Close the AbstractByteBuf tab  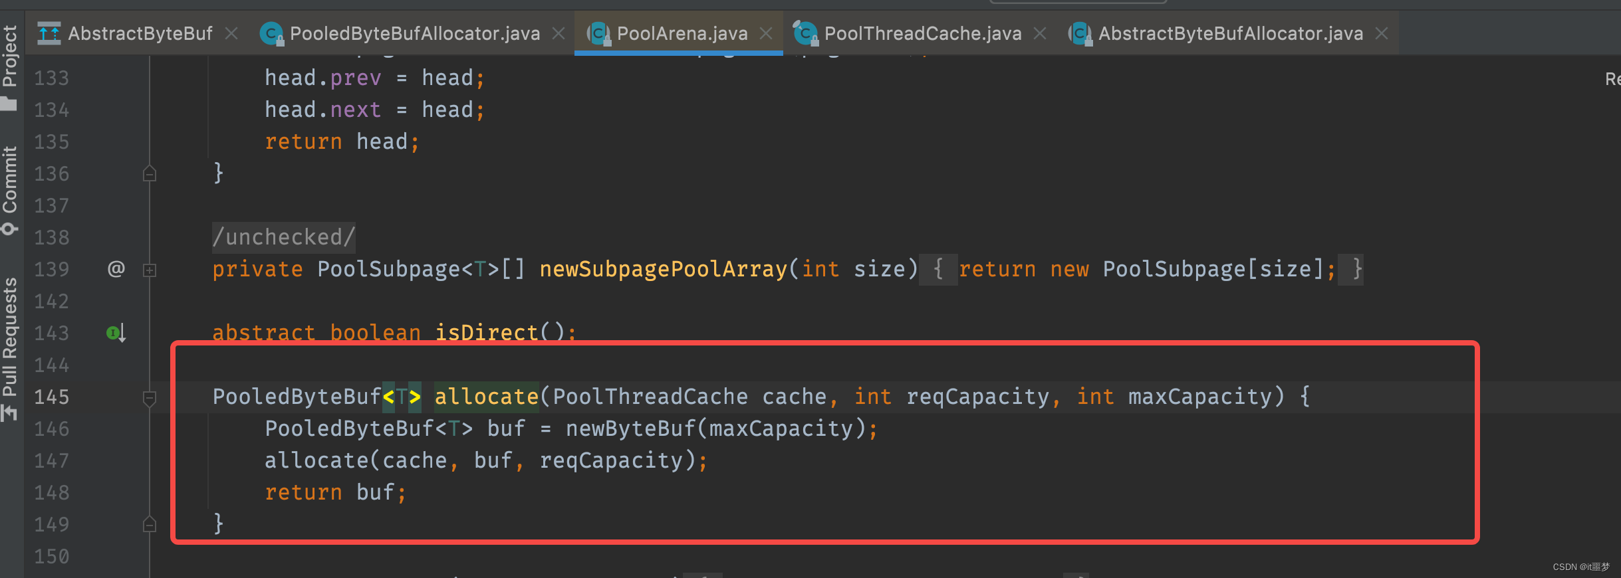[231, 33]
